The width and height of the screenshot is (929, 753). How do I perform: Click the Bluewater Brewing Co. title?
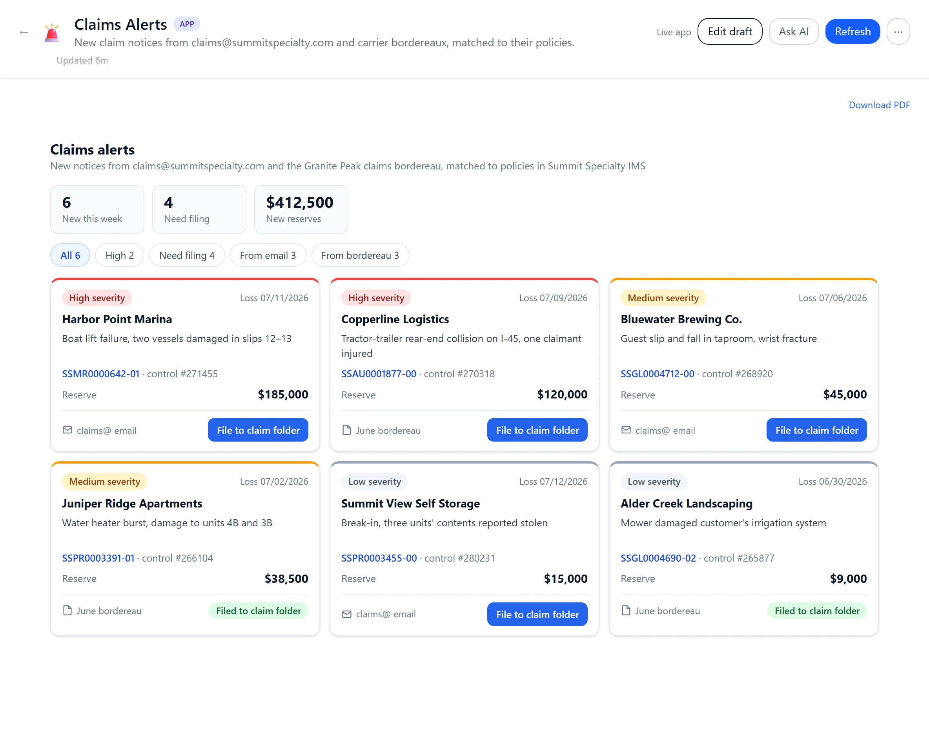pos(681,319)
